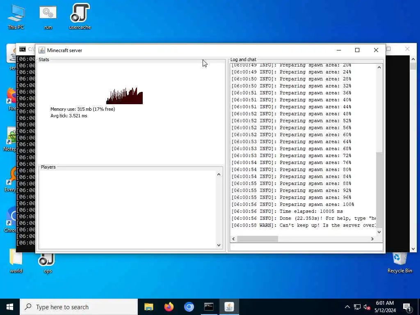Click scroll up arrow in Command Prompt window
This screenshot has height=315, width=420.
413,59
